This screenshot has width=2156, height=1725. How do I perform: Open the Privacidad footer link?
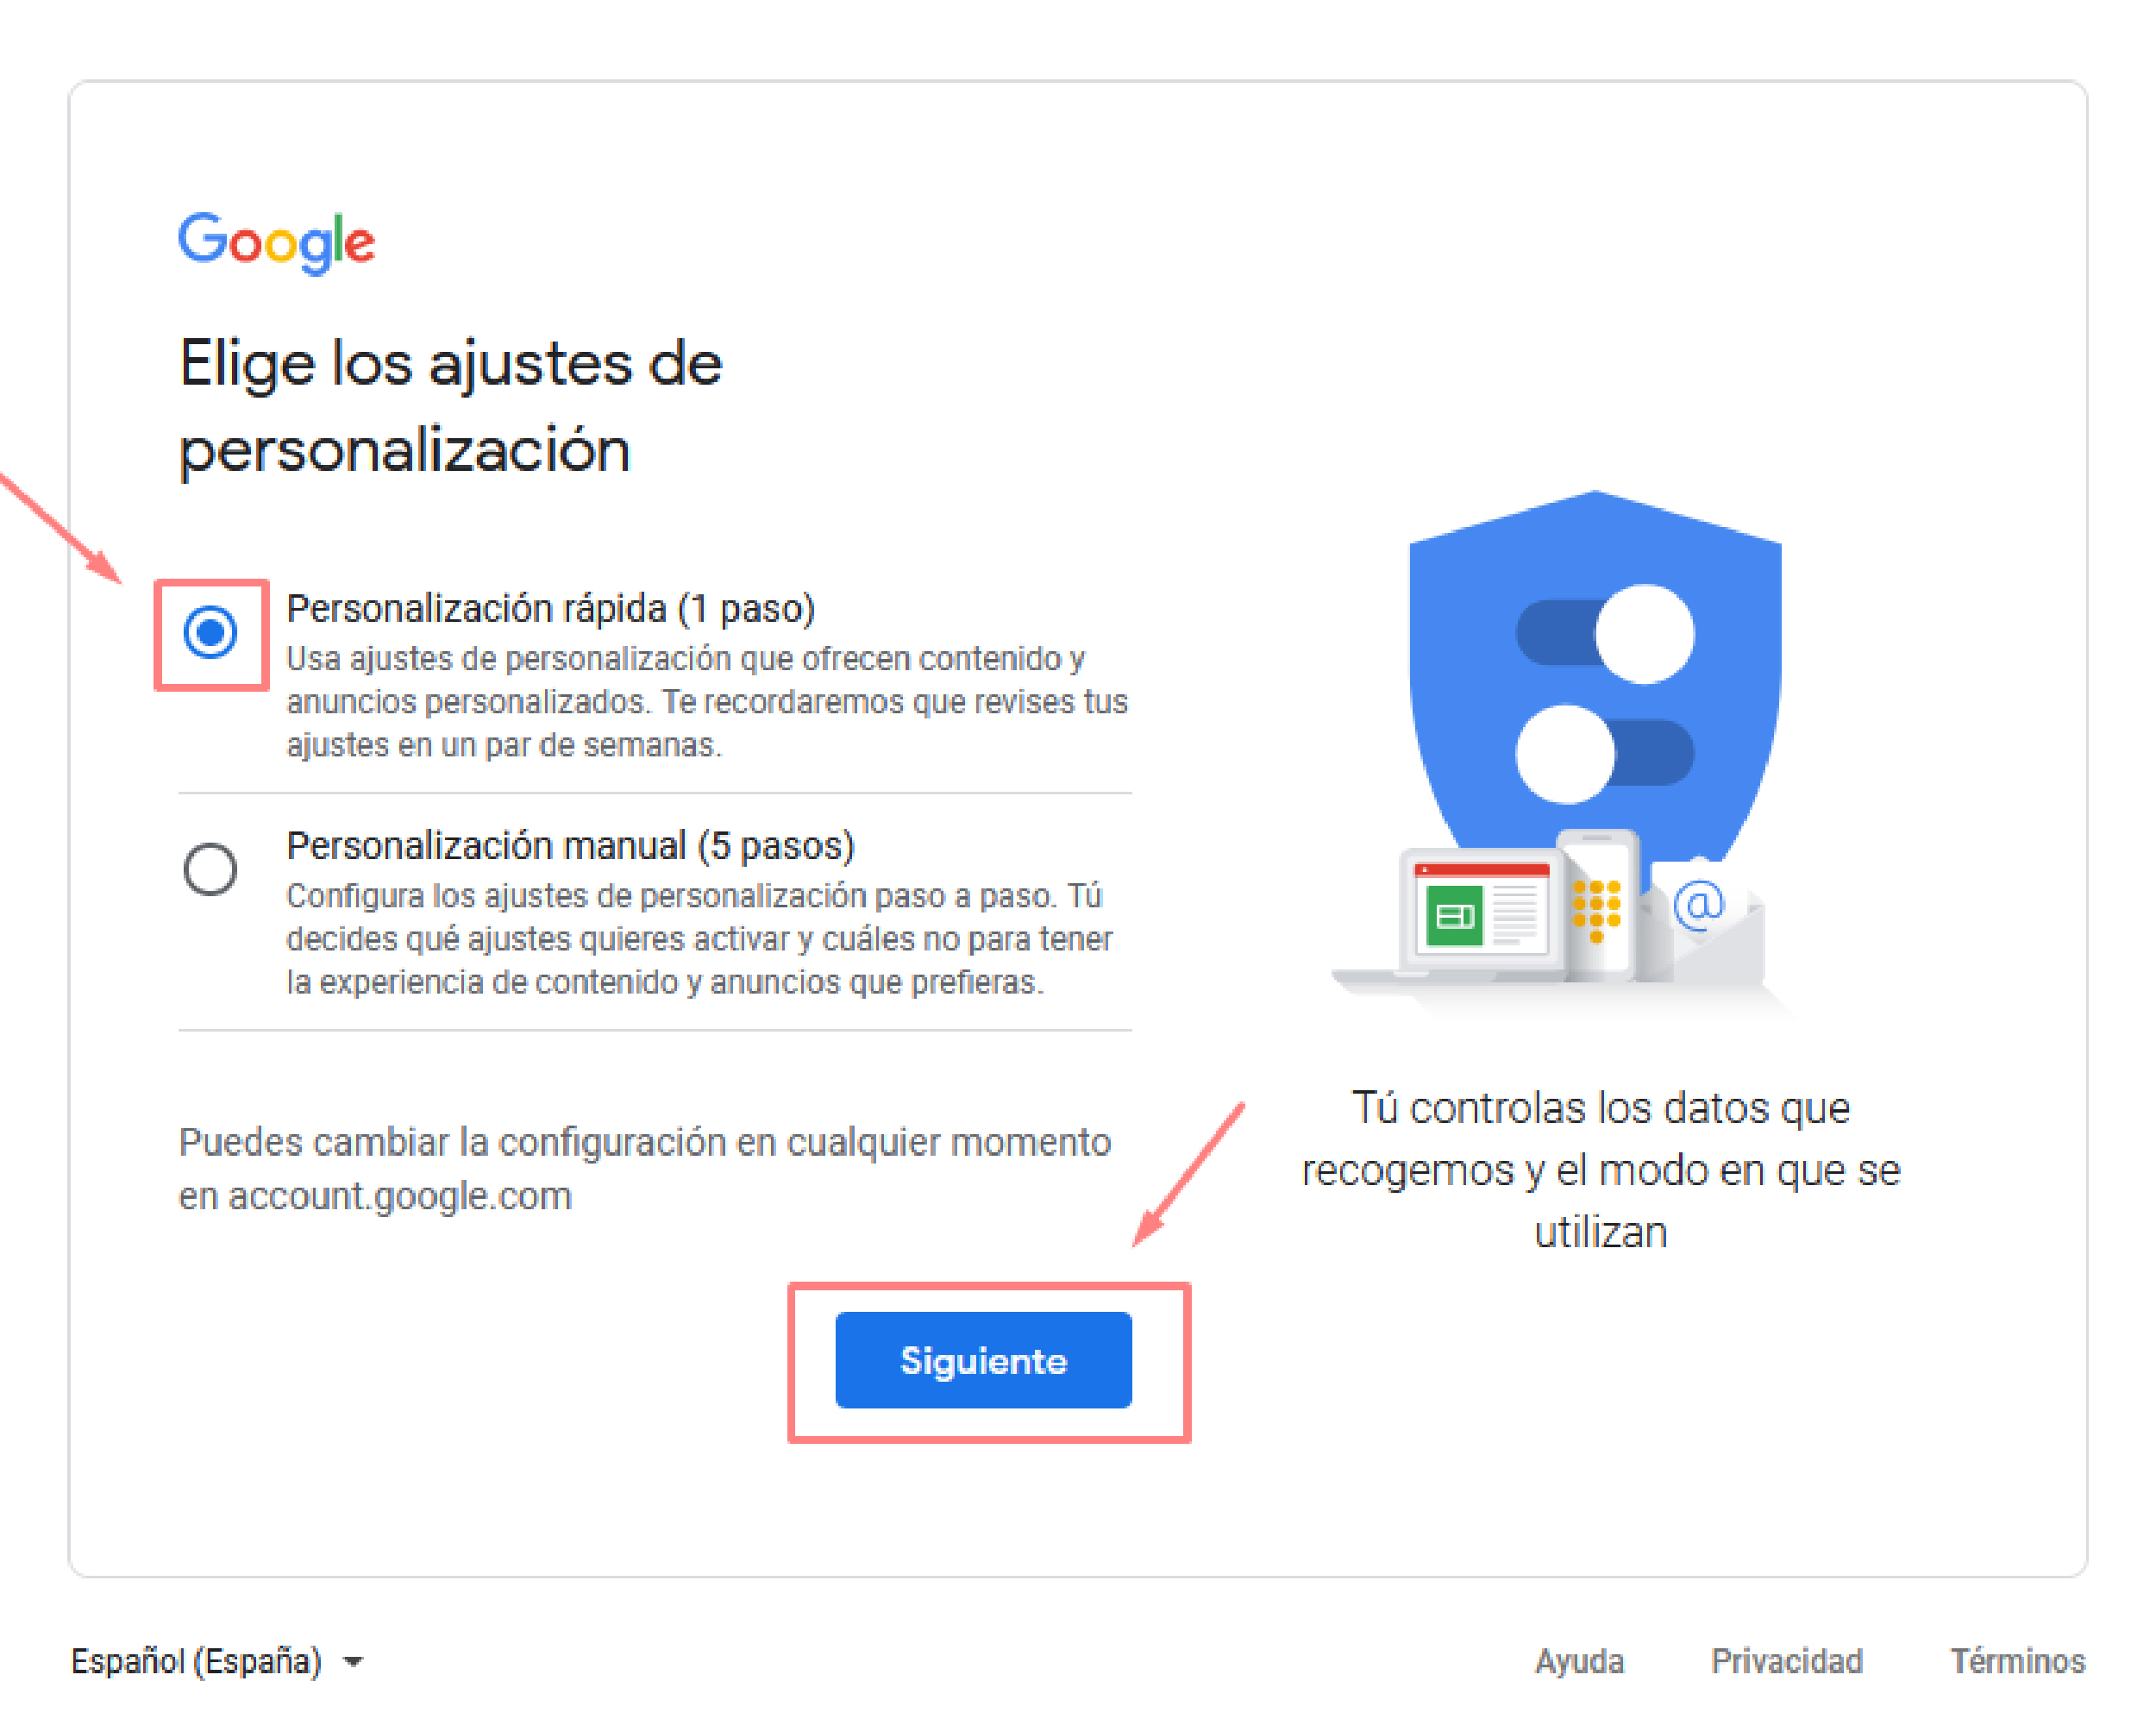[x=1787, y=1661]
